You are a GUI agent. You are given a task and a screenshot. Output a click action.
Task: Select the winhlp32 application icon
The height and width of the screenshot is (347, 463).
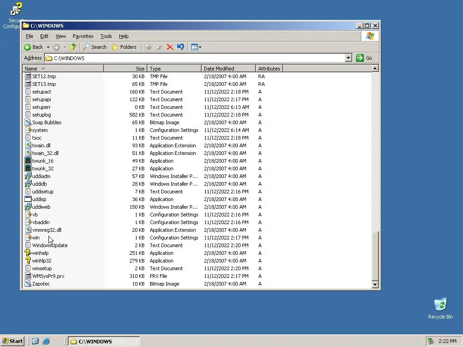point(28,260)
